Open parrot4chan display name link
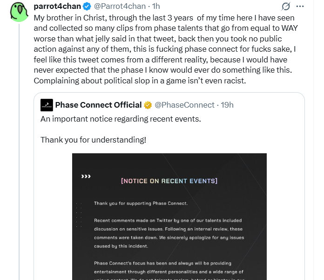This screenshot has height=280, width=324. click(x=58, y=7)
